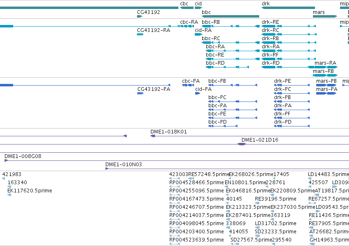Click the 40145 EST label
Viewport: 349px width, 246px height.
(x=234, y=199)
